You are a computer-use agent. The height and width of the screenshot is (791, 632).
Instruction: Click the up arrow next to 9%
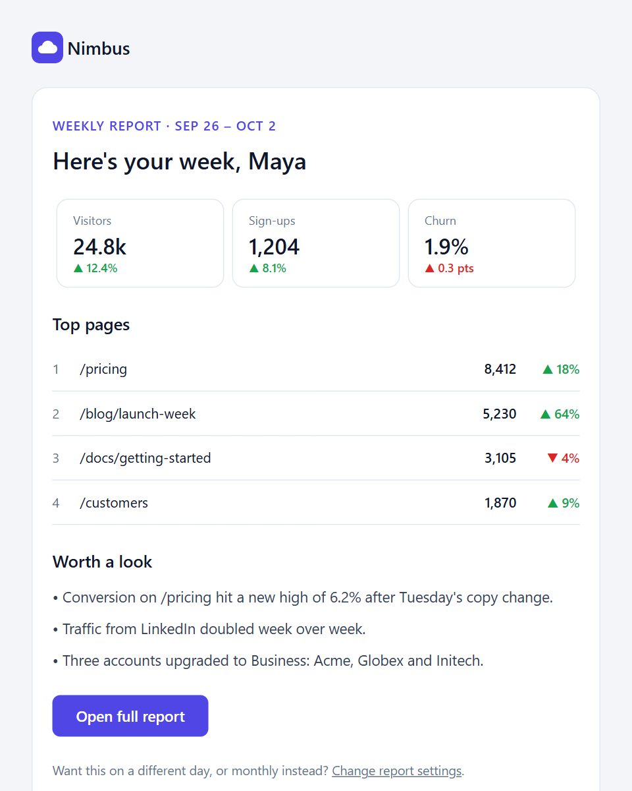pos(553,503)
